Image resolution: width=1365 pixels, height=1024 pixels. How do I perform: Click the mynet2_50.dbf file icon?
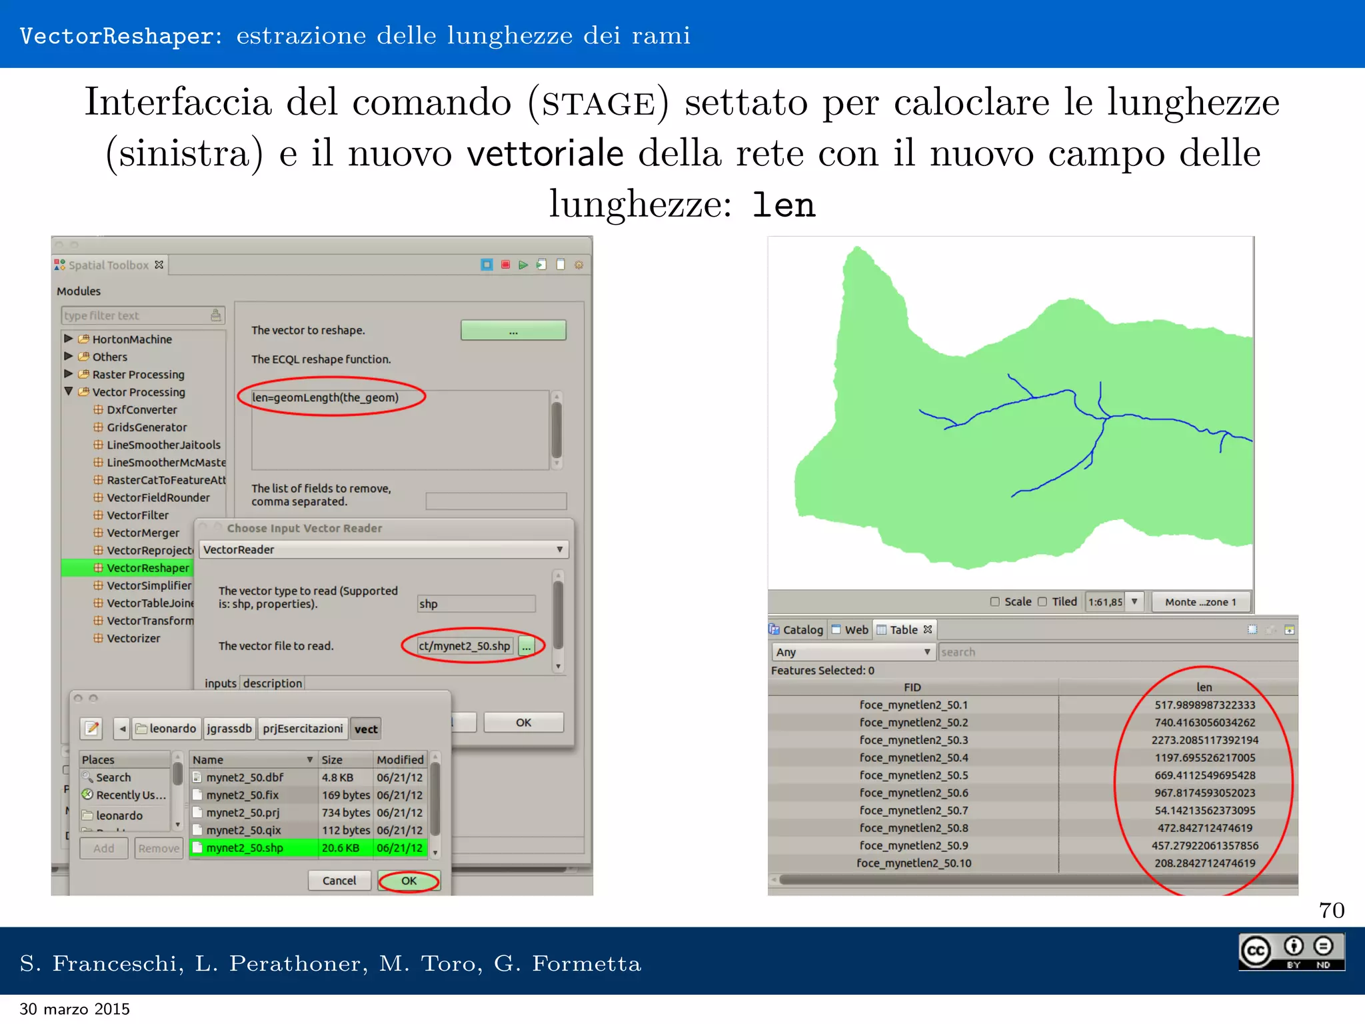197,777
